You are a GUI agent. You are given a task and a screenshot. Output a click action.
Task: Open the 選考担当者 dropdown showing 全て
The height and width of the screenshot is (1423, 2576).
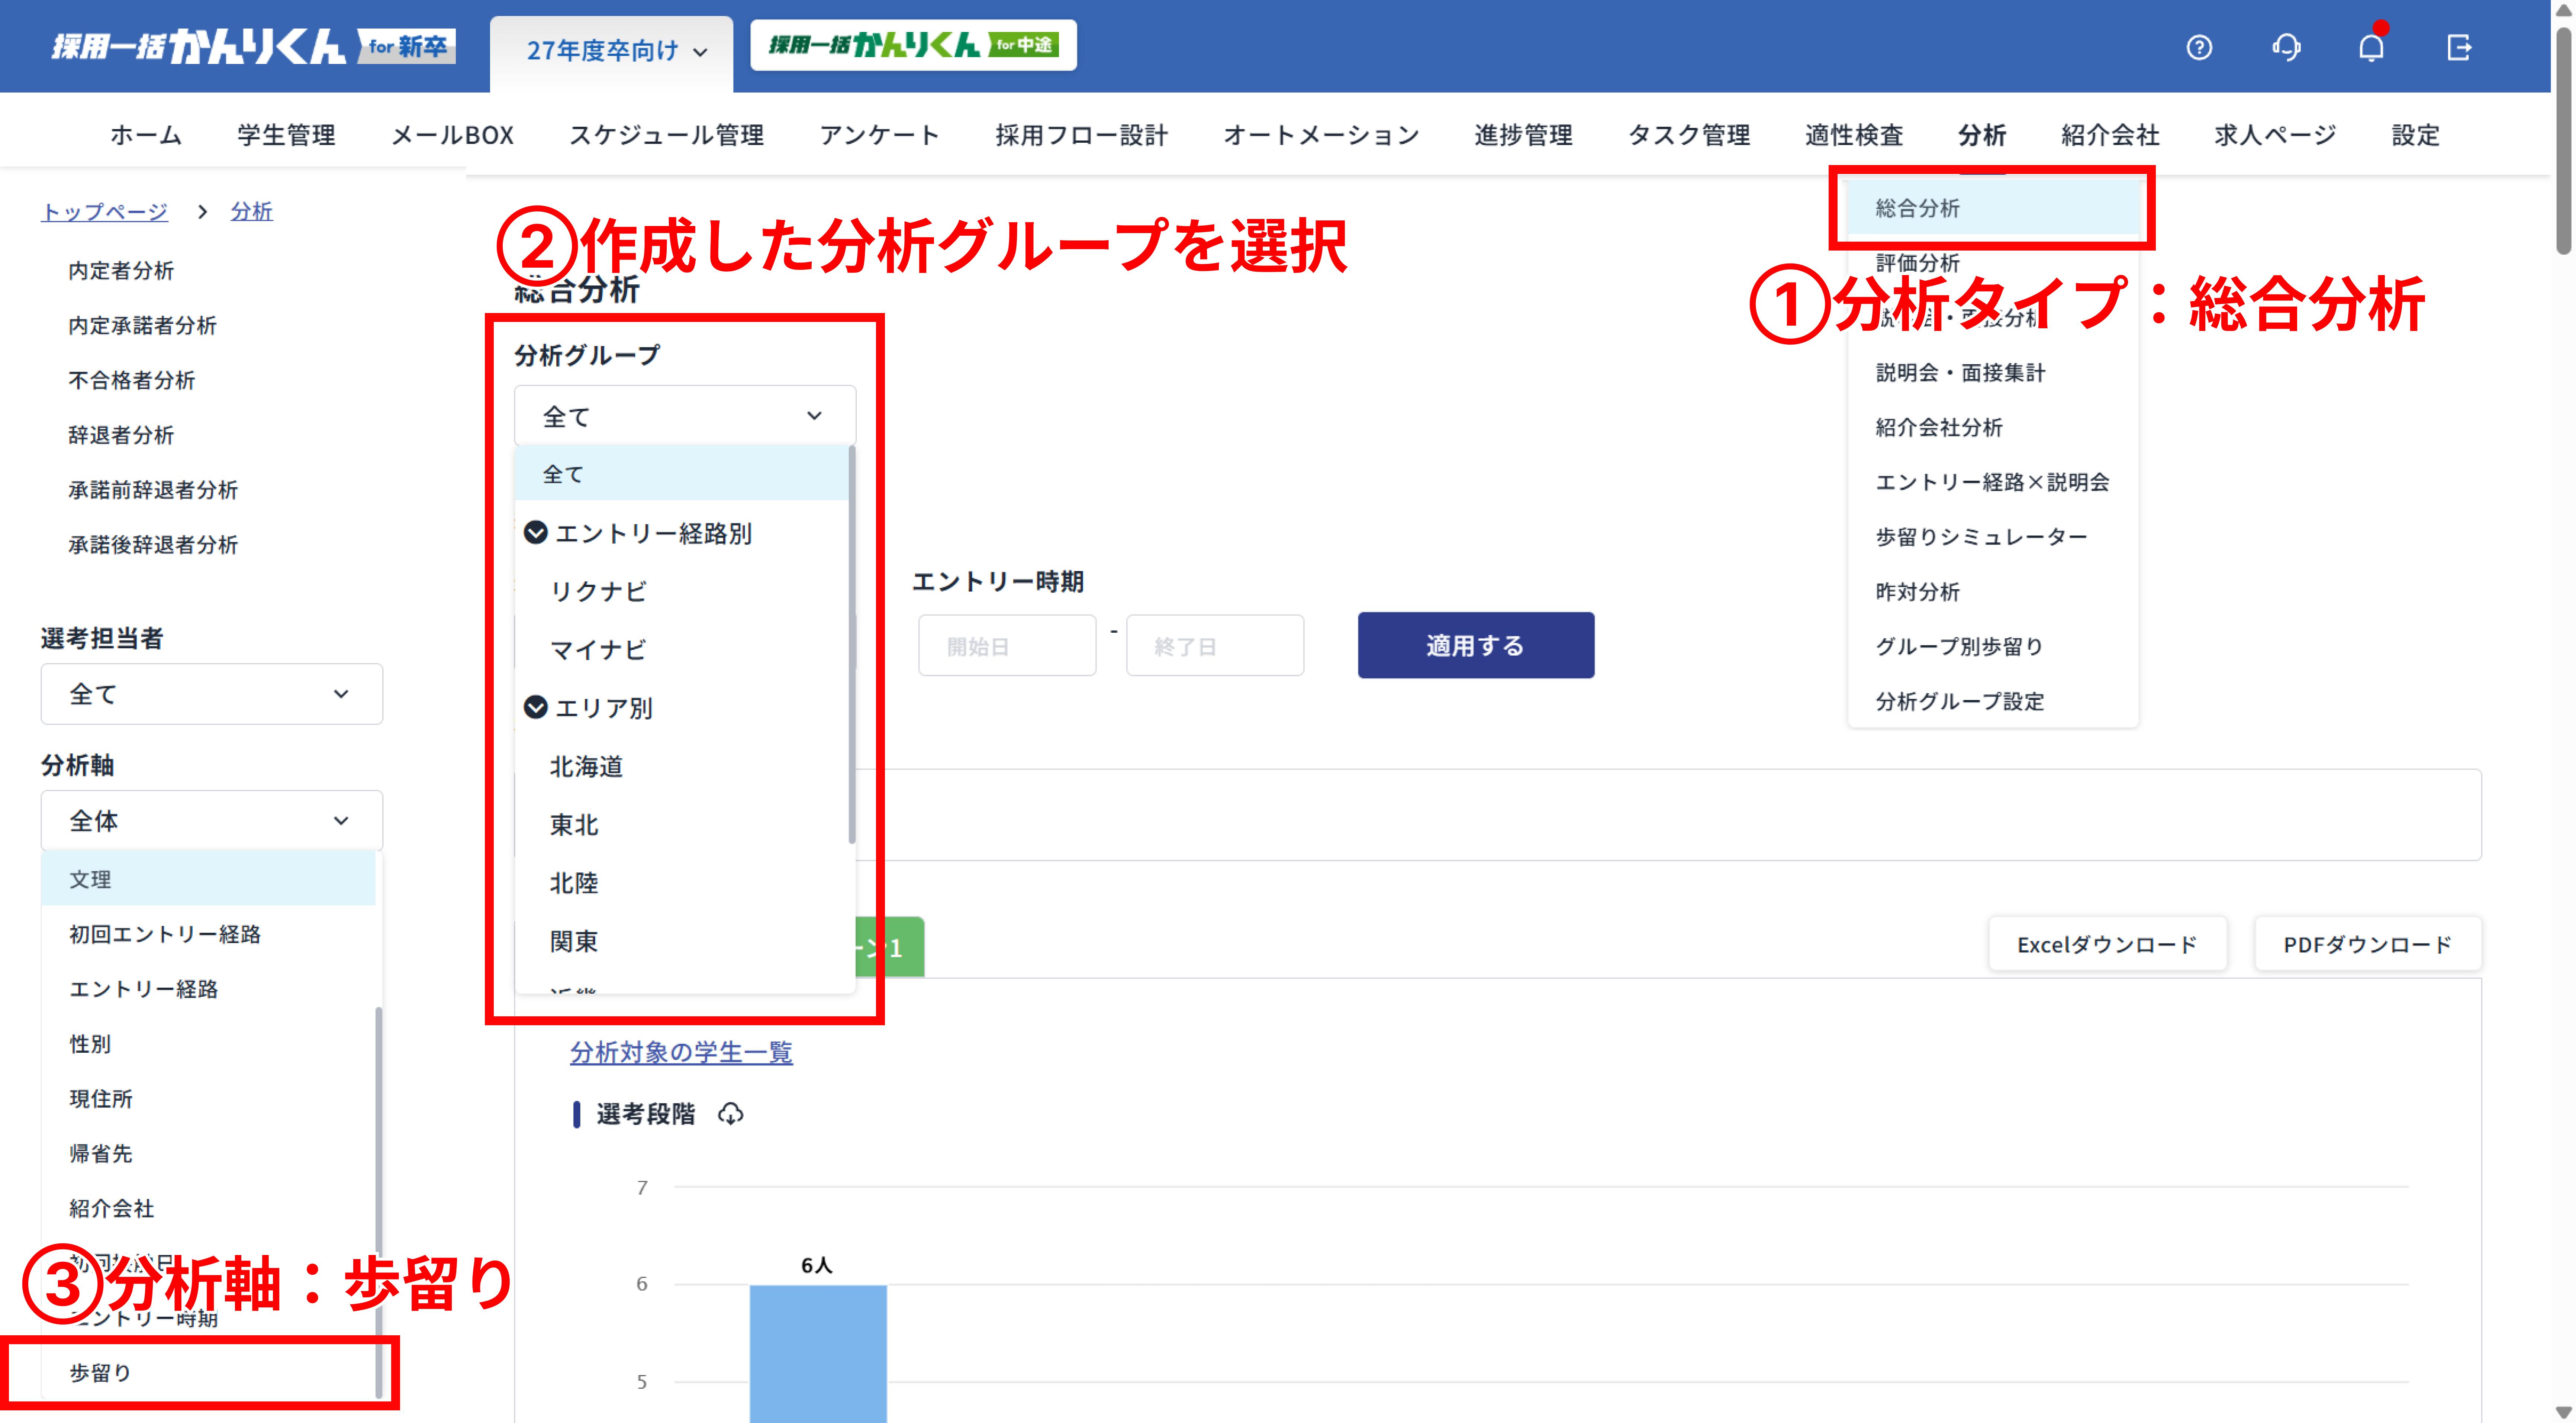tap(211, 693)
